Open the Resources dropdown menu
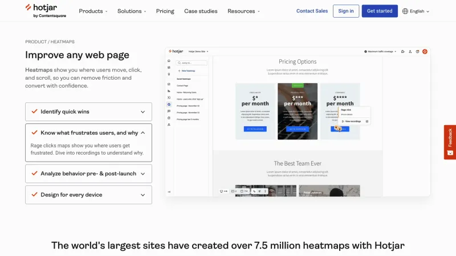Viewport: 456px width, 256px height. tap(243, 11)
